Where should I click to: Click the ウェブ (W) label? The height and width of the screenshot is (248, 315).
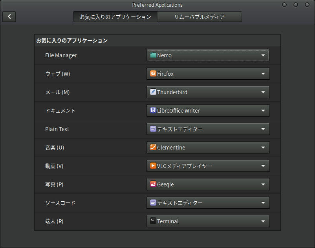click(58, 74)
